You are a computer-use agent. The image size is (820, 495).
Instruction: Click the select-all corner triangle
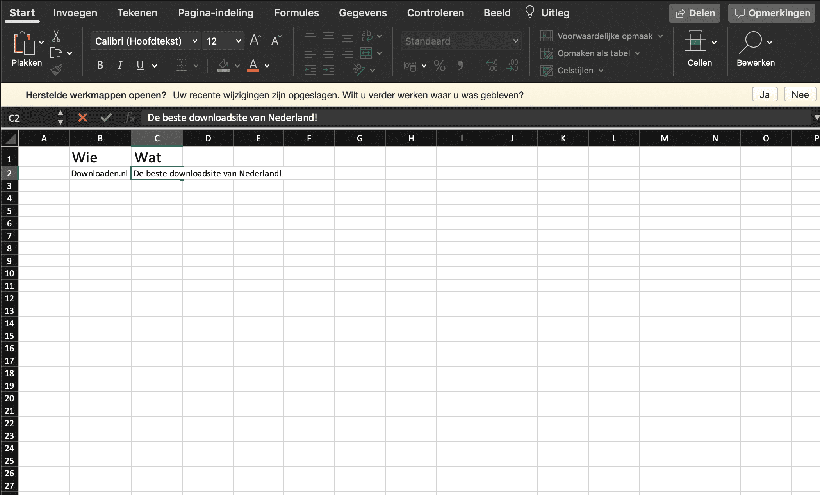pos(9,138)
